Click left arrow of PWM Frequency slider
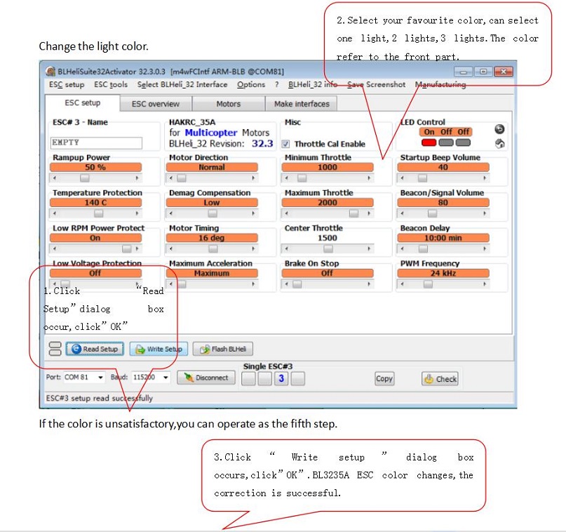Image resolution: width=566 pixels, height=532 pixels. [x=402, y=284]
